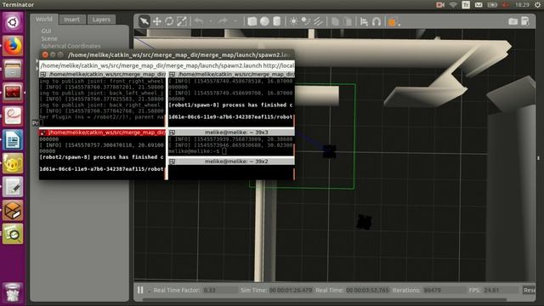This screenshot has height=306, width=544.
Task: Open the battery indicator menu
Action: tap(492, 5)
